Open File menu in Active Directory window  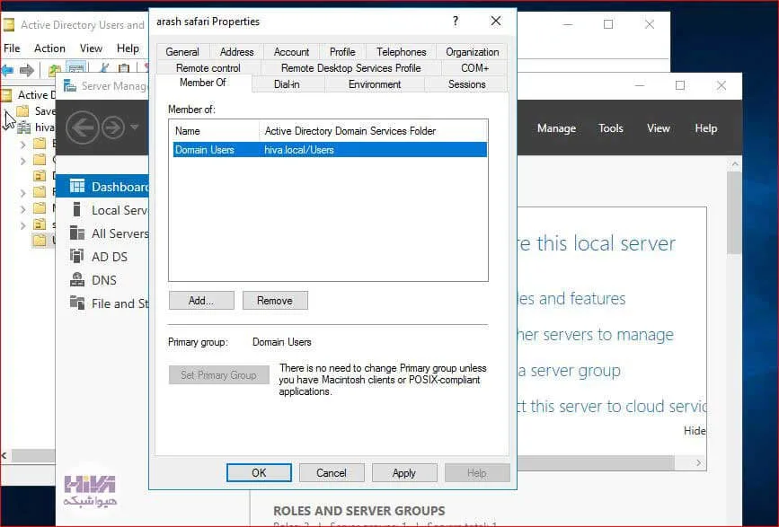click(x=12, y=48)
